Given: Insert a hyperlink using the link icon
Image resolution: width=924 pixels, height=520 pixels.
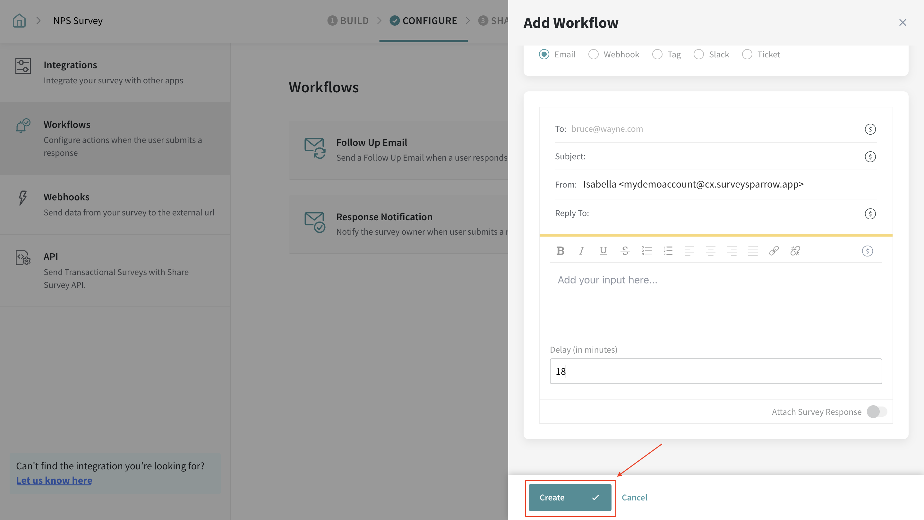Looking at the screenshot, I should point(774,251).
